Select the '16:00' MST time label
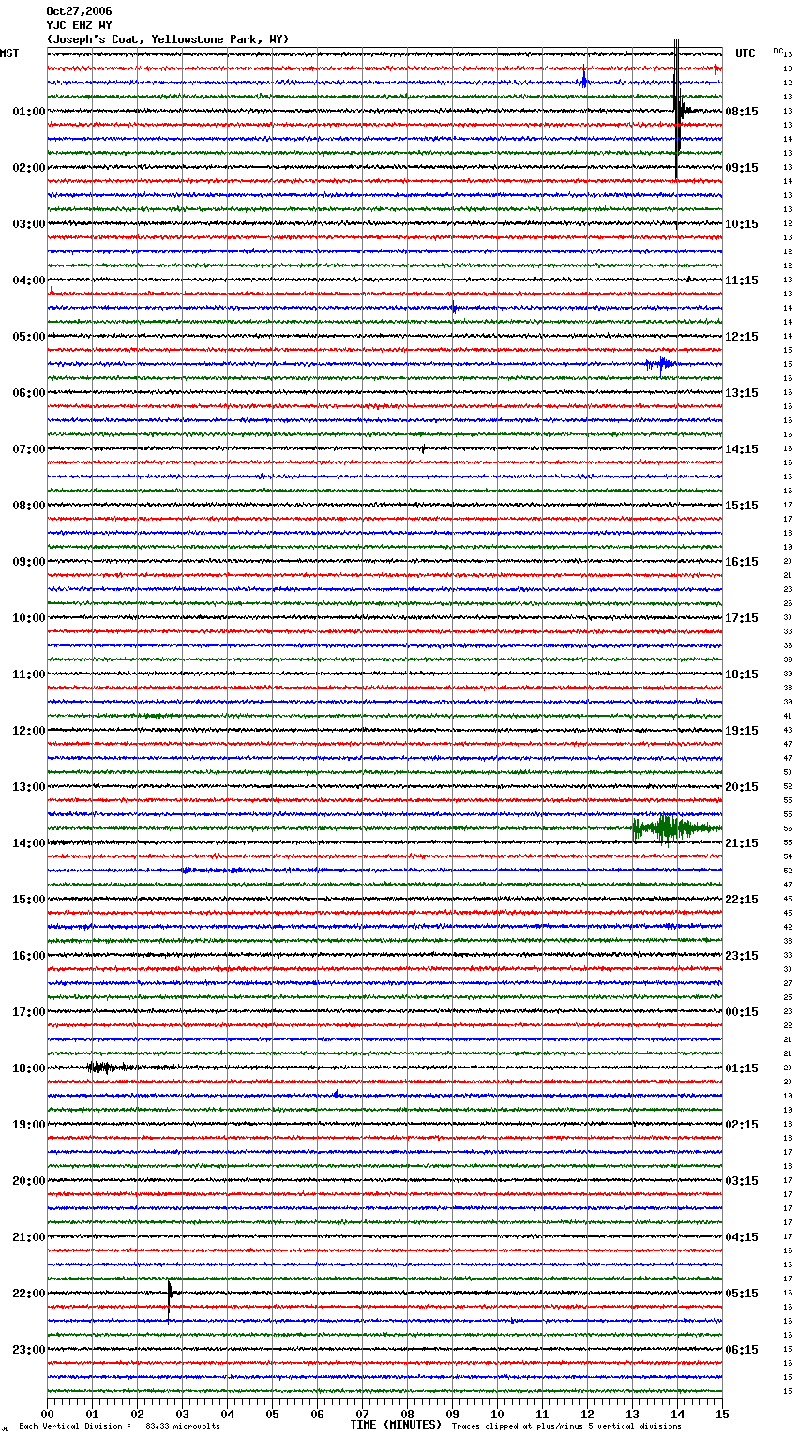 point(29,956)
